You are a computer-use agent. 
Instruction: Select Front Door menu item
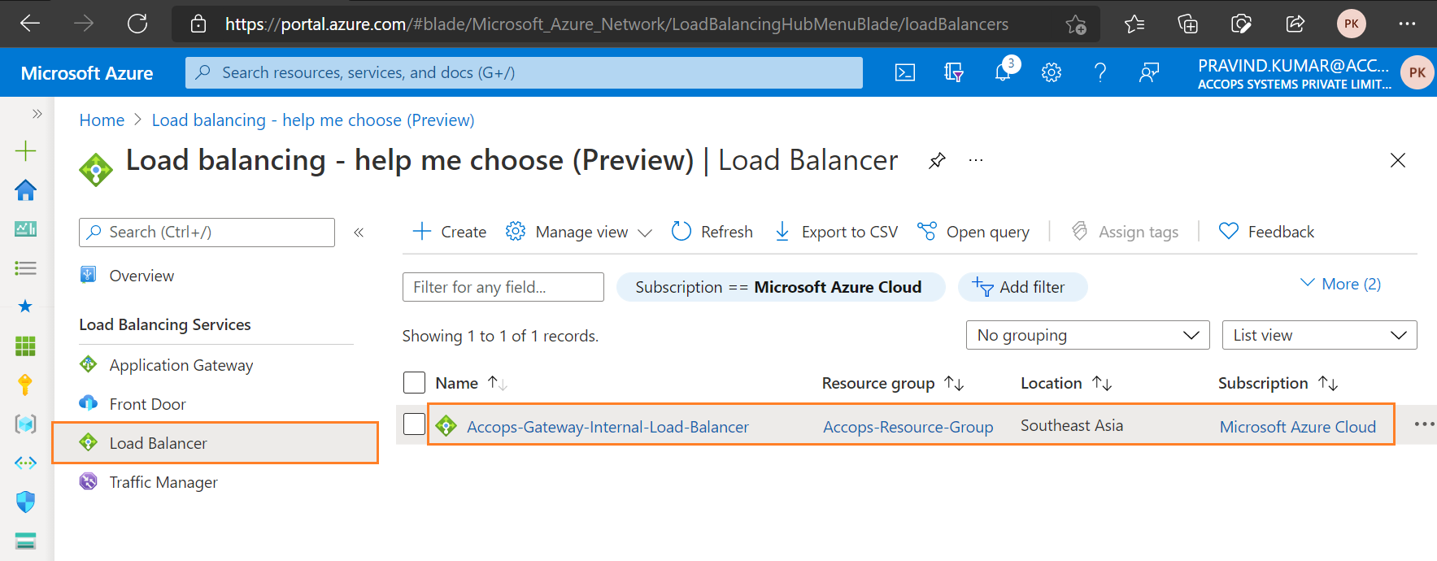(x=147, y=404)
